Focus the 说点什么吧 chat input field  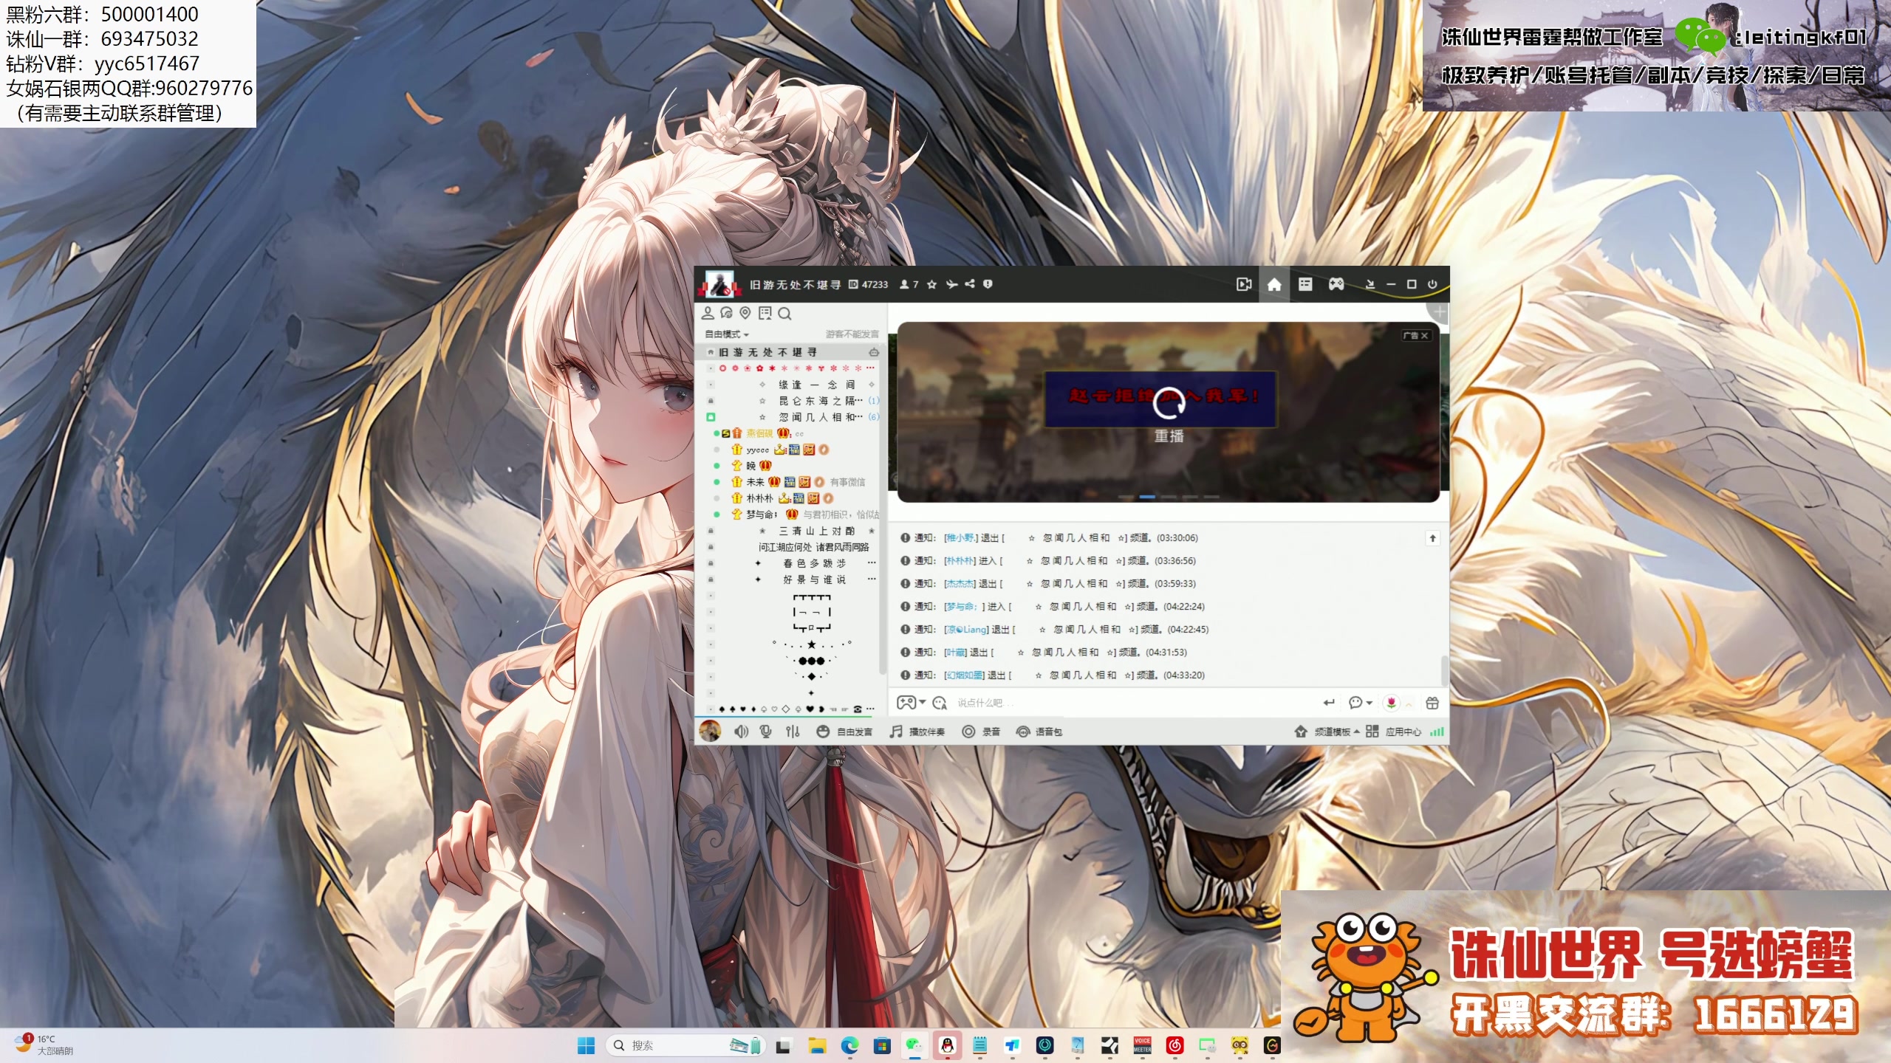point(1134,703)
